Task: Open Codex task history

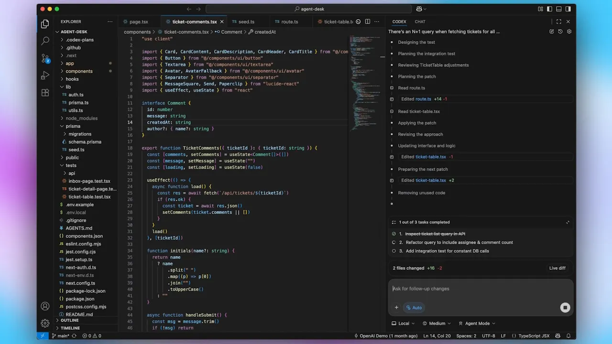Action: (560, 32)
